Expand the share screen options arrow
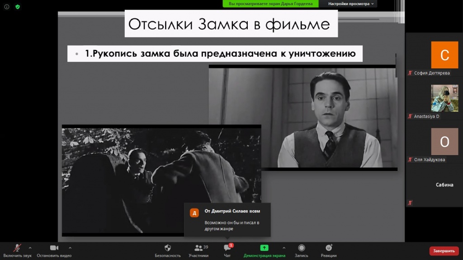 click(x=284, y=248)
